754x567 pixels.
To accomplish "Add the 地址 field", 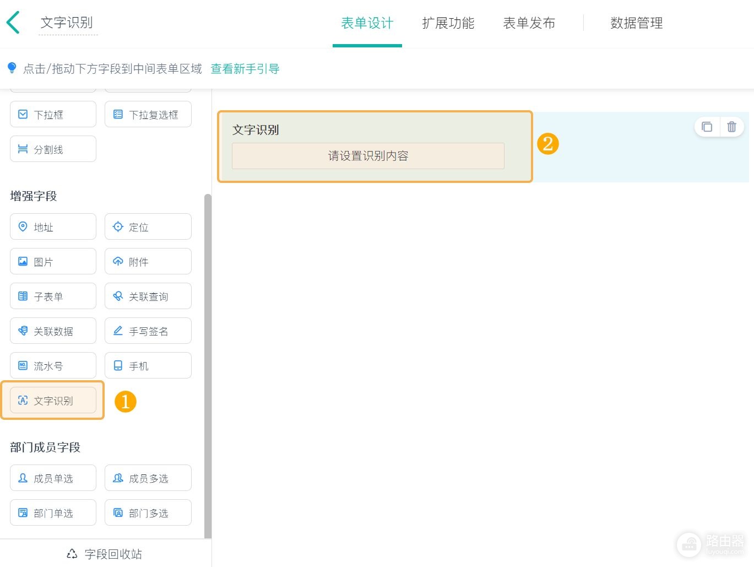I will tap(53, 226).
